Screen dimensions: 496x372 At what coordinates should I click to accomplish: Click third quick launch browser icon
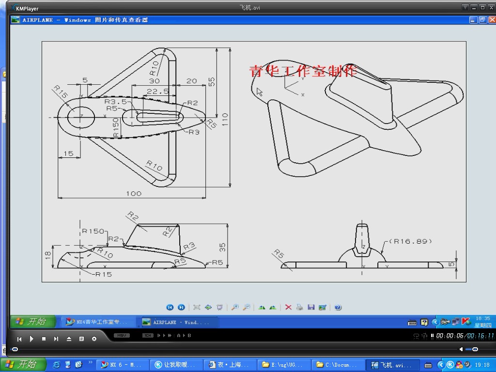[x=78, y=365]
